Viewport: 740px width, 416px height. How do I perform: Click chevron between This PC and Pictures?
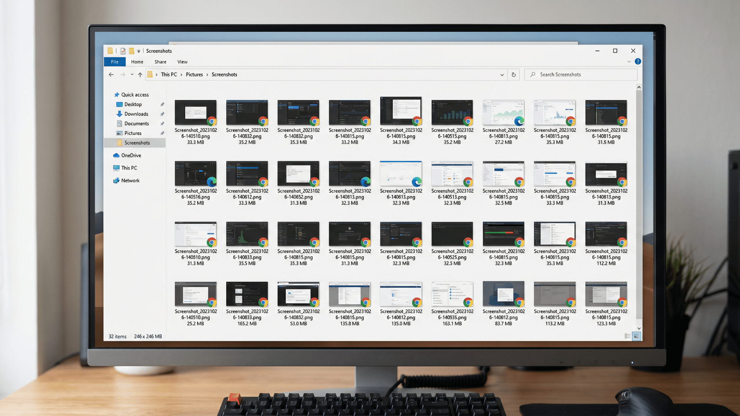click(181, 75)
